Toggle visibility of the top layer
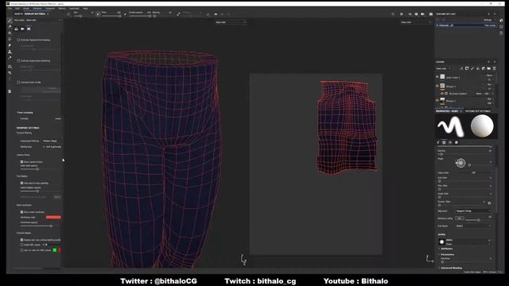The height and width of the screenshot is (286, 509). click(437, 77)
